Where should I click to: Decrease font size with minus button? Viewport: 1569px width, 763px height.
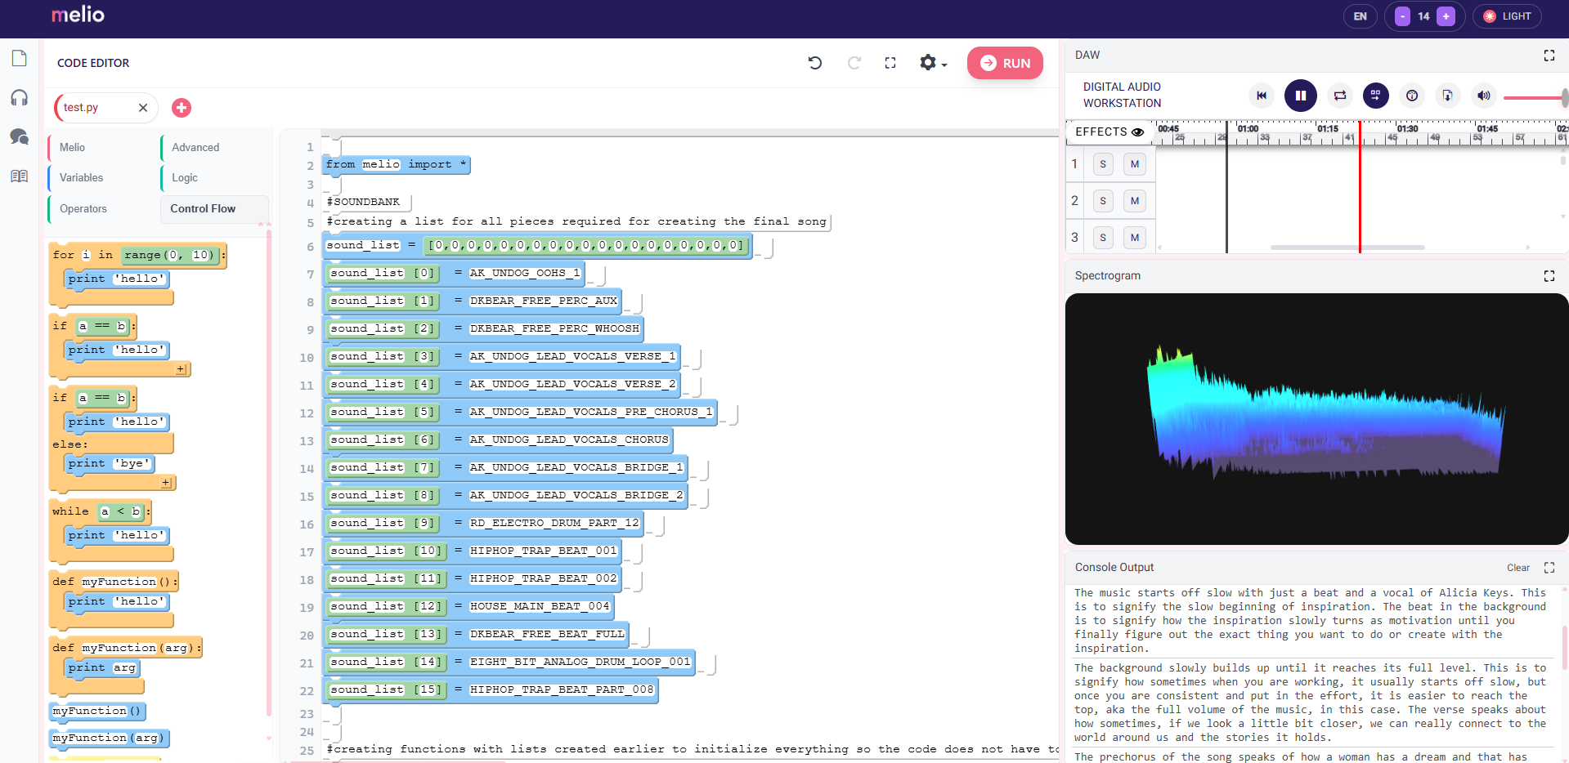[x=1402, y=16]
